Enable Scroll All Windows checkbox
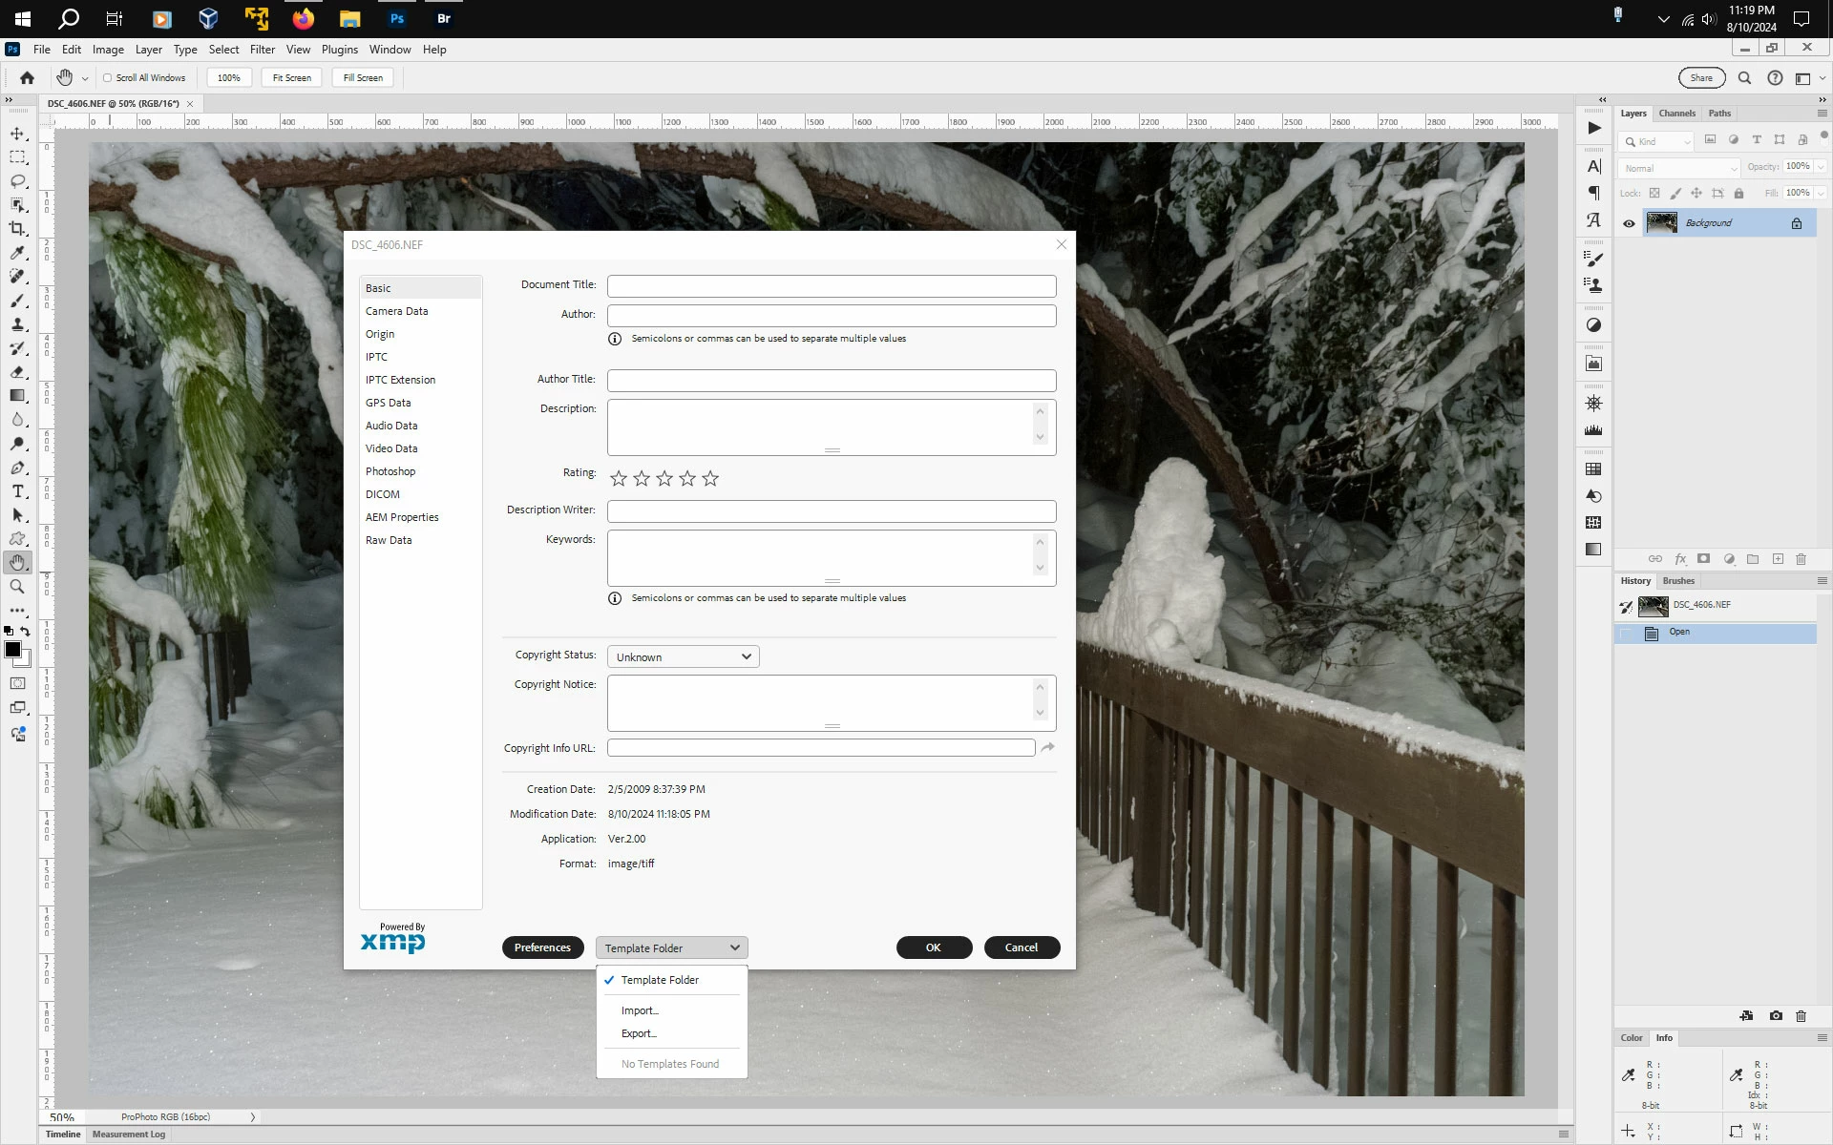 (x=108, y=78)
